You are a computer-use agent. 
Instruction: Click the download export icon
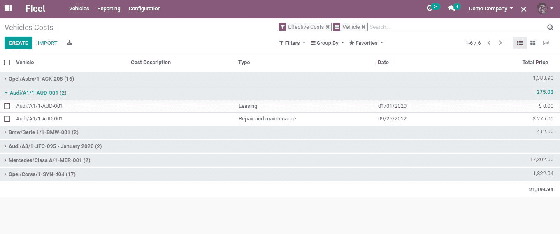69,43
